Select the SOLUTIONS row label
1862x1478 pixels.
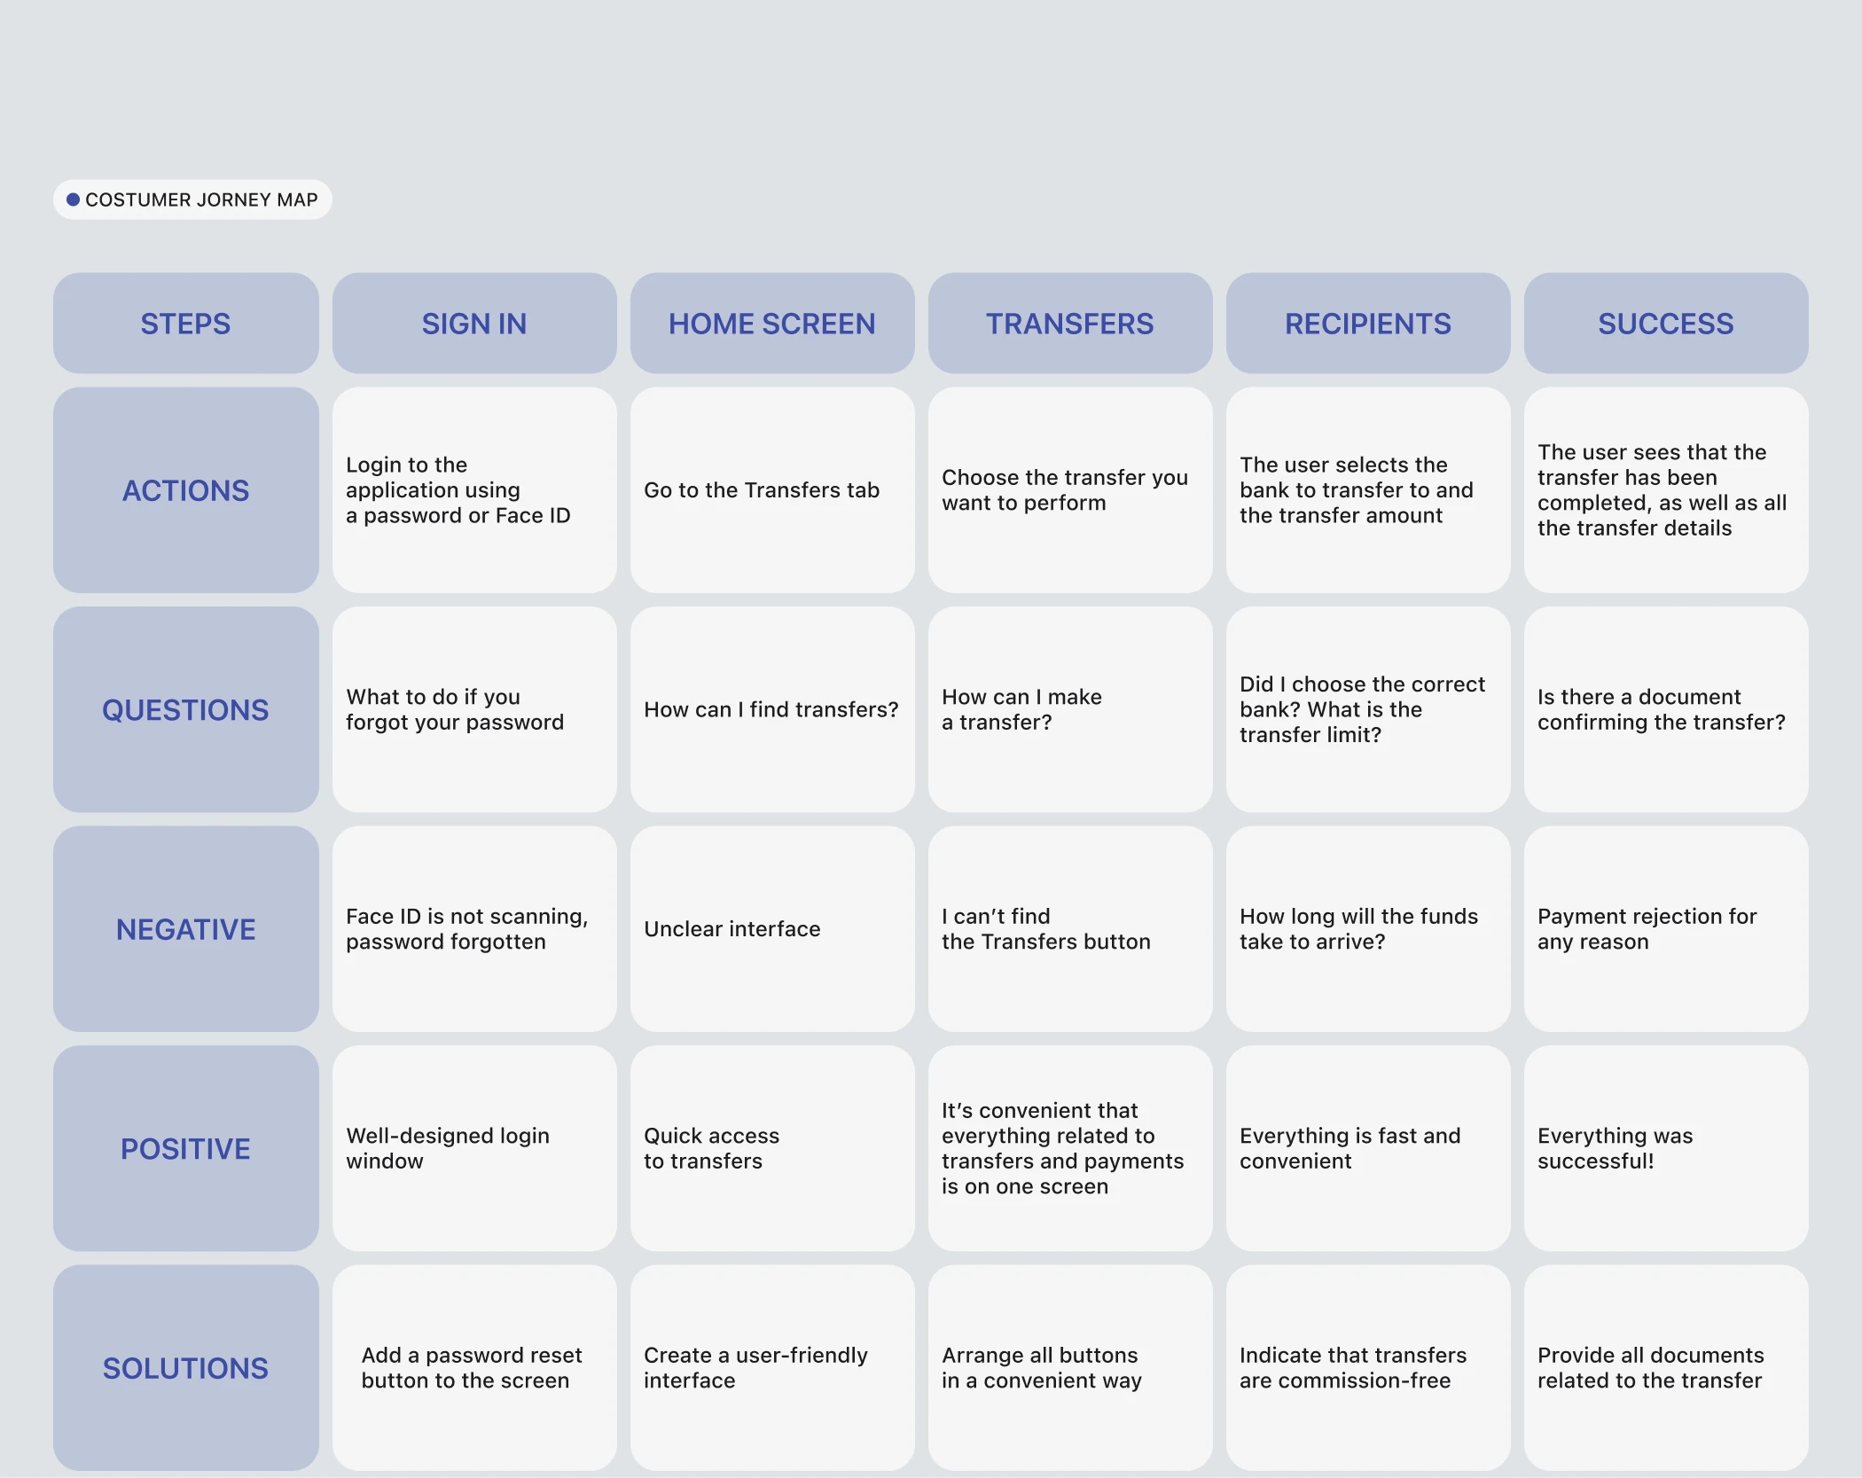185,1368
